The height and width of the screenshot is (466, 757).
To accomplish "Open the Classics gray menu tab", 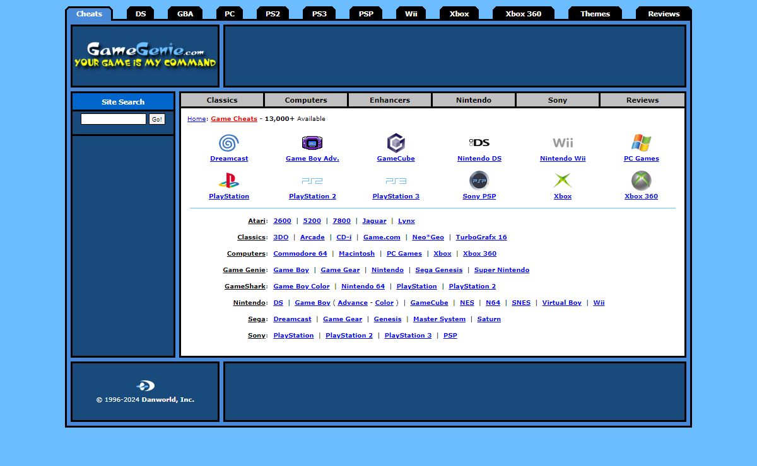I will 222,100.
